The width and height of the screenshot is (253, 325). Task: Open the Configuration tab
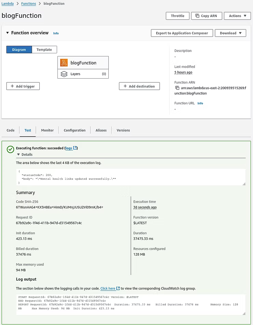75,130
